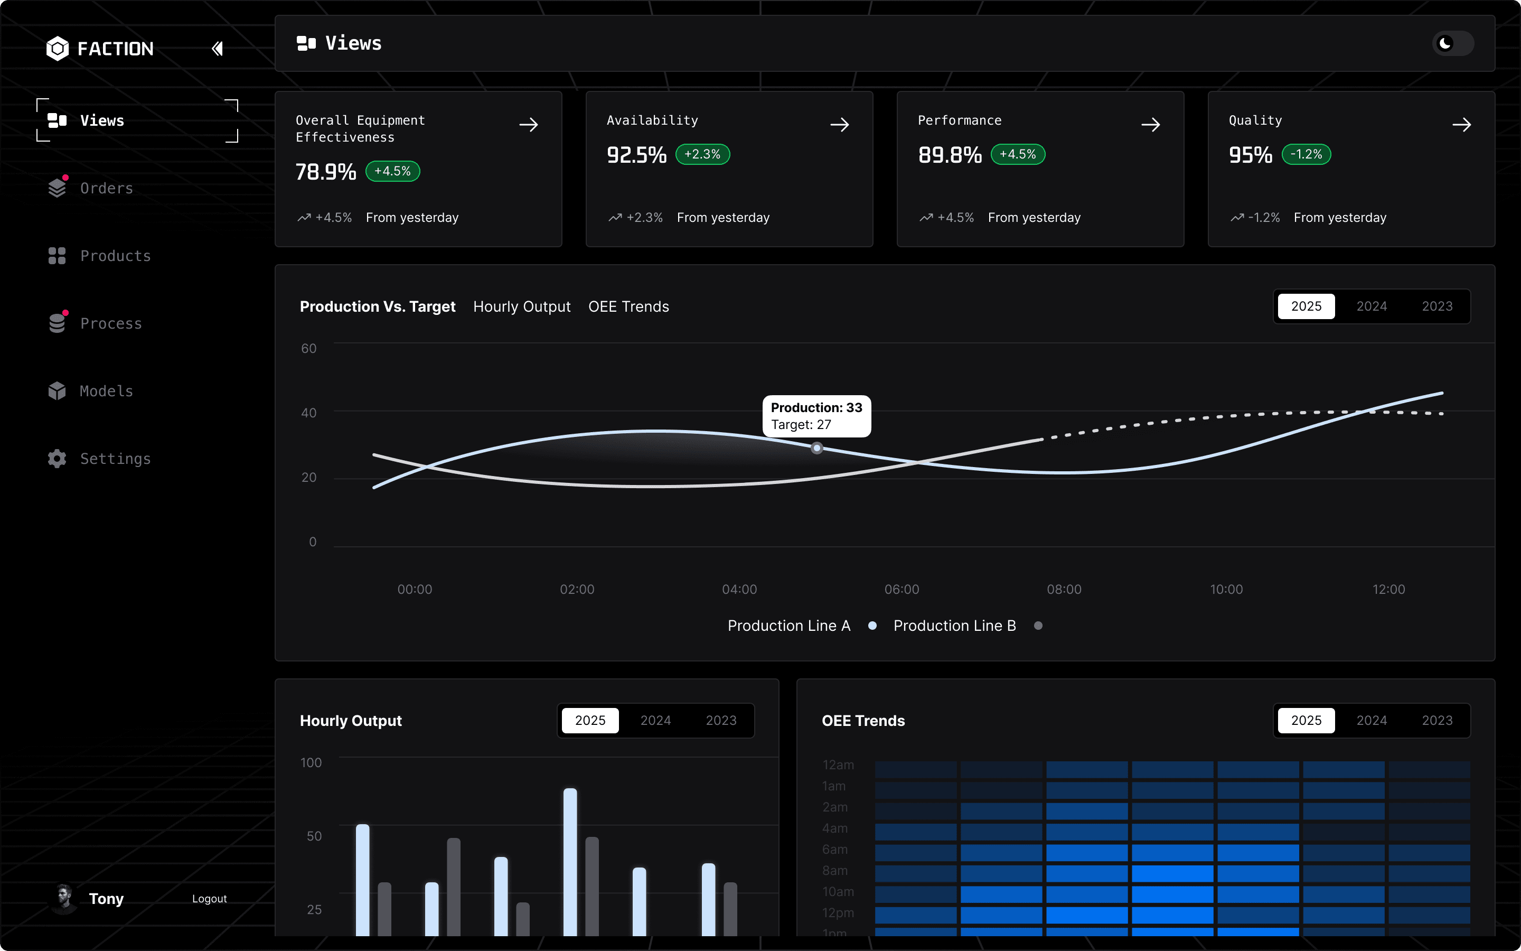
Task: Click the highlighted data point on chart
Action: [816, 448]
